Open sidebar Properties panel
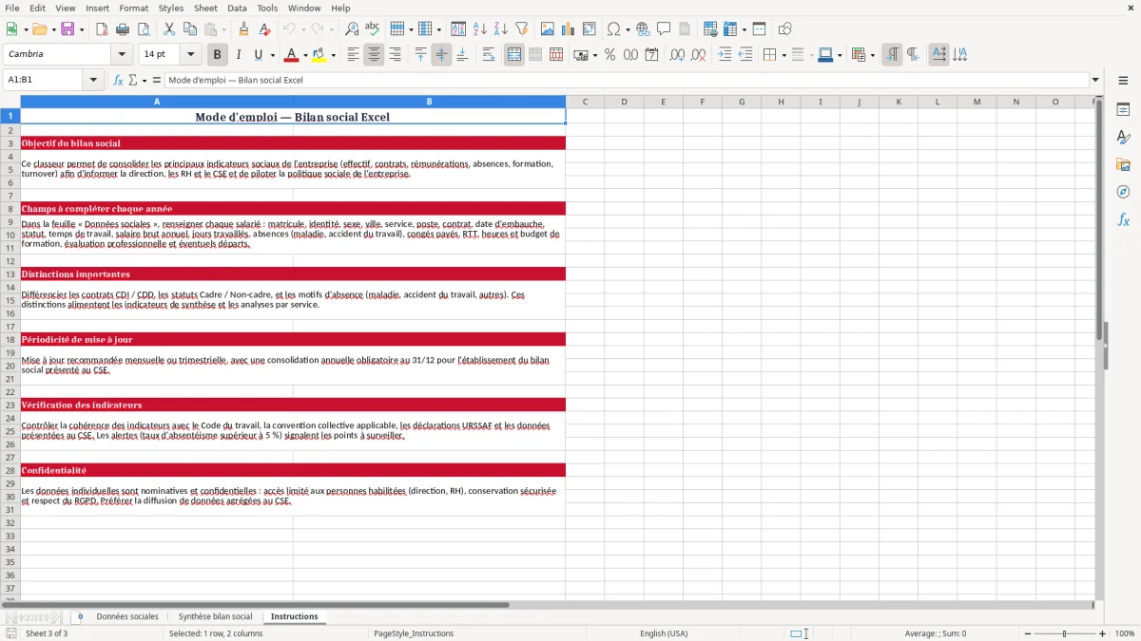This screenshot has width=1141, height=641. pyautogui.click(x=1123, y=109)
